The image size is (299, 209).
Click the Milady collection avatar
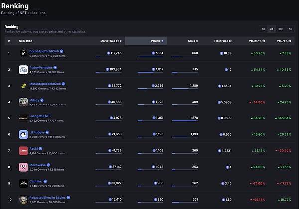(x=23, y=102)
